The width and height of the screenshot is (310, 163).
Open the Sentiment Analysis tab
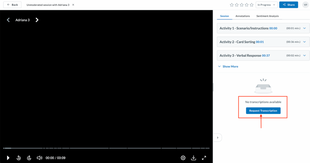tap(268, 16)
